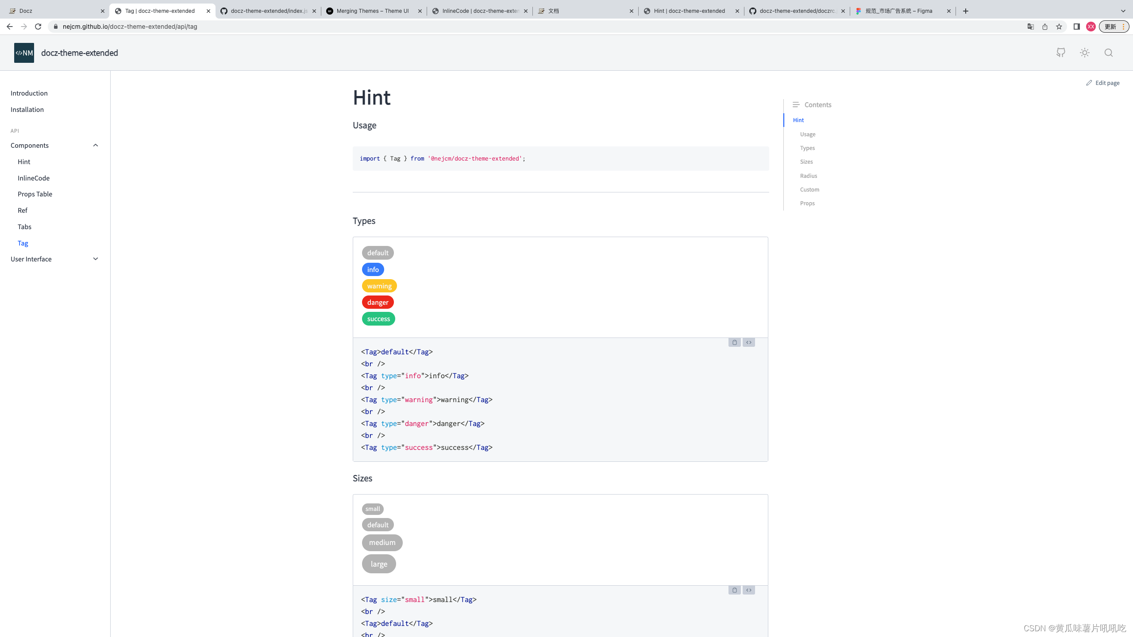Collapse the Components sidebar section
Viewport: 1133px width, 637px height.
pos(95,146)
